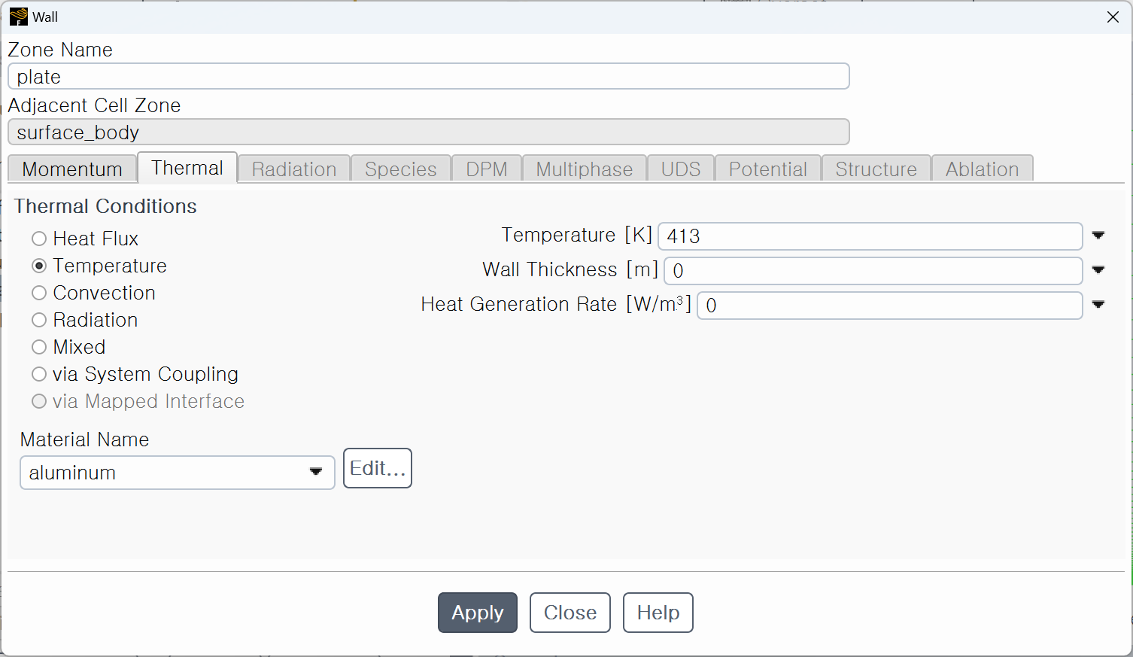This screenshot has width=1133, height=657.
Task: Open Help for the Wall dialog
Action: click(658, 613)
